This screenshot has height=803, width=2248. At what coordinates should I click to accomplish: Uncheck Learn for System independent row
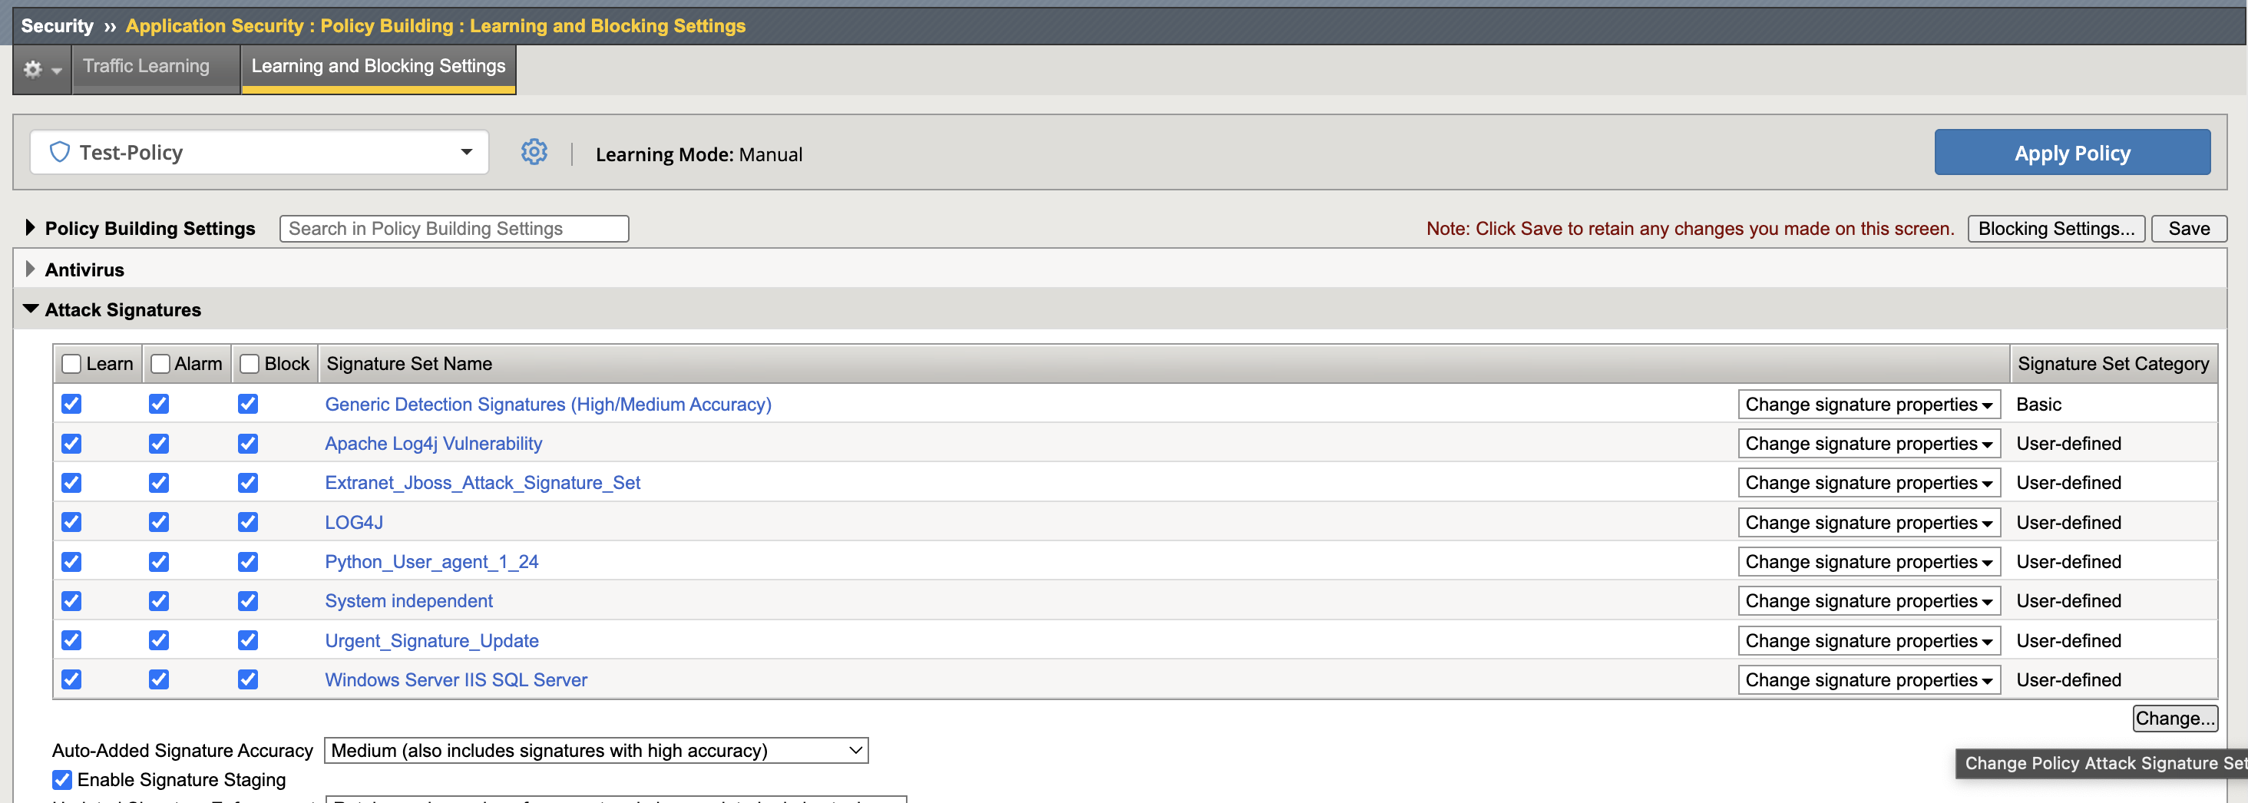[x=71, y=600]
